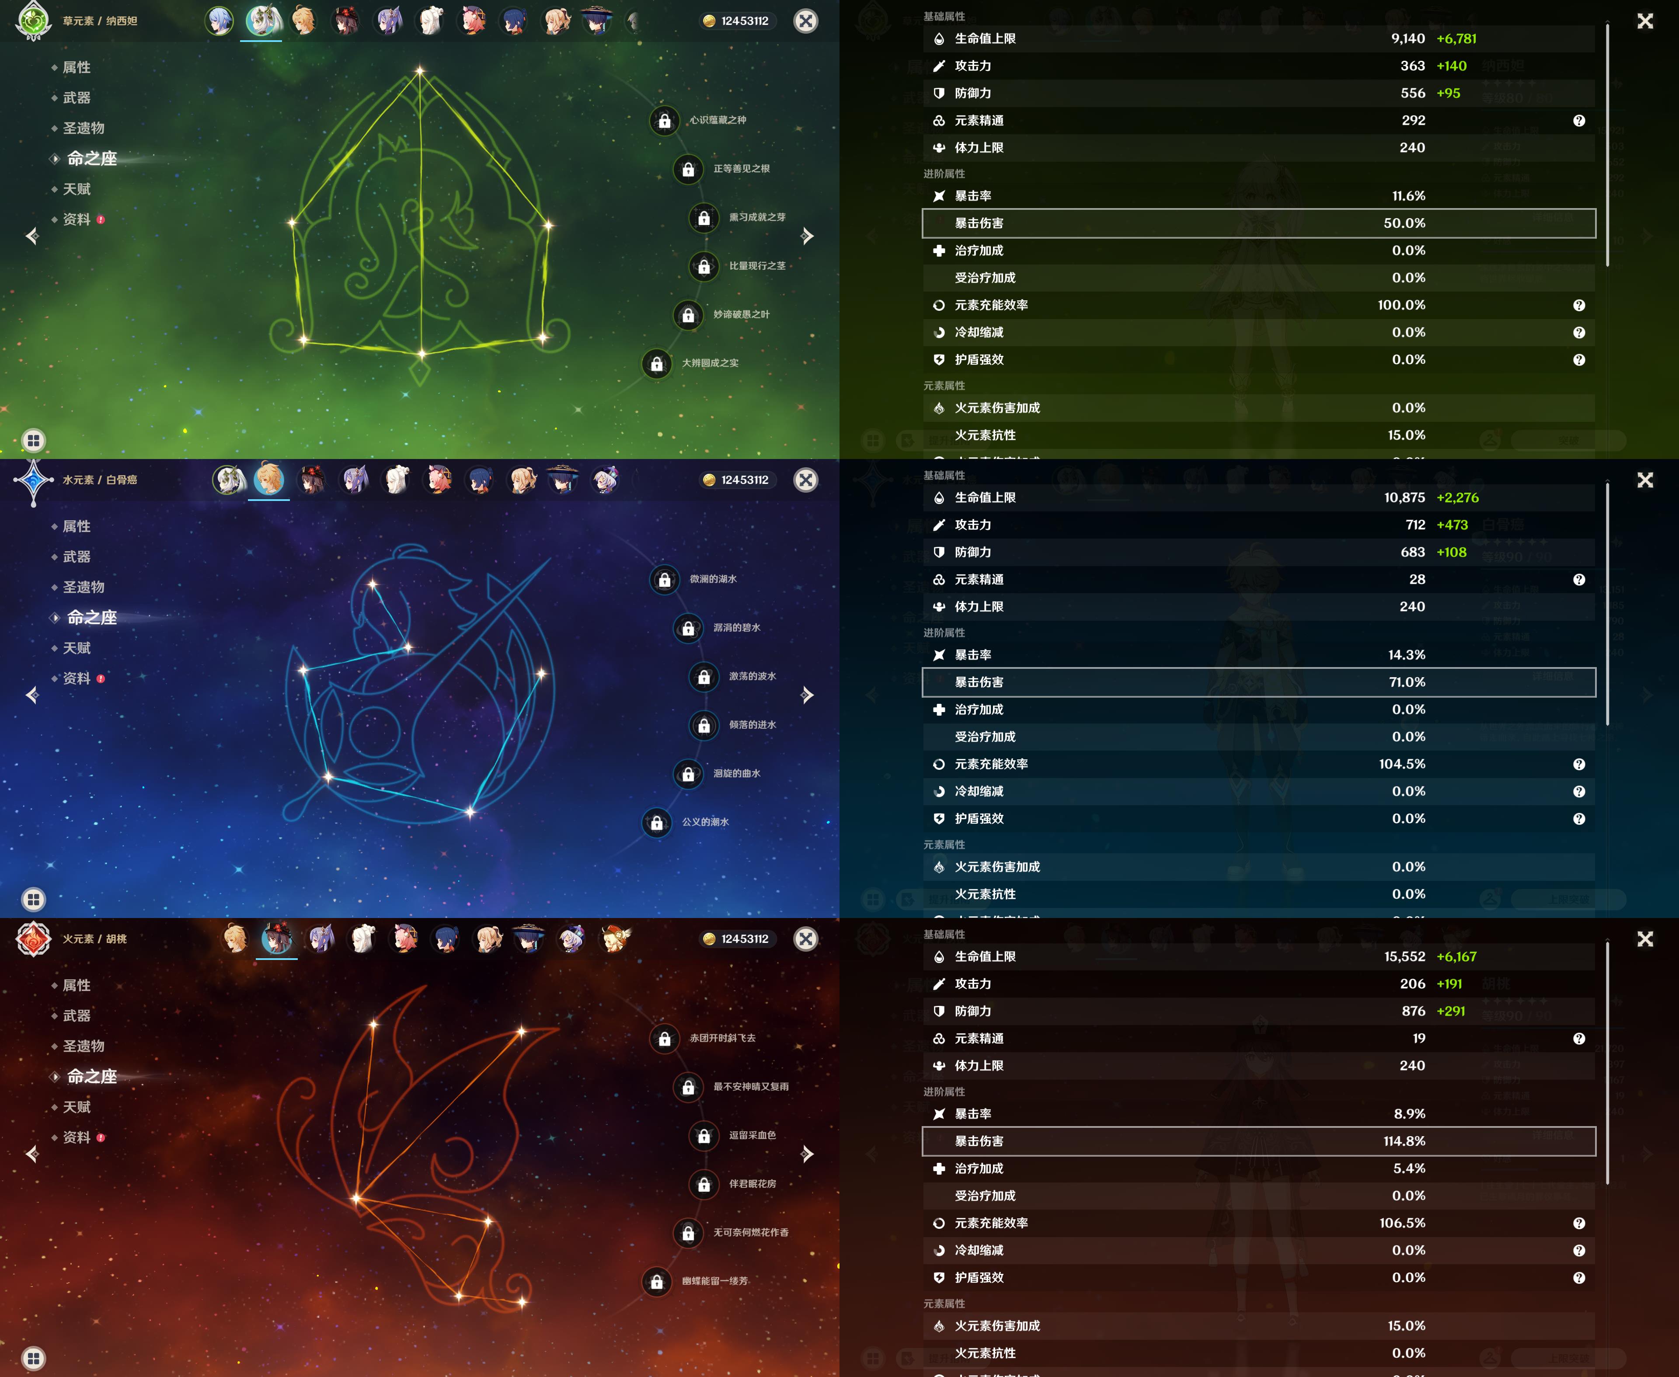This screenshot has width=1679, height=1377.
Task: Open 天赋 tab in the 白骨癌 Hydro panel
Action: [77, 648]
